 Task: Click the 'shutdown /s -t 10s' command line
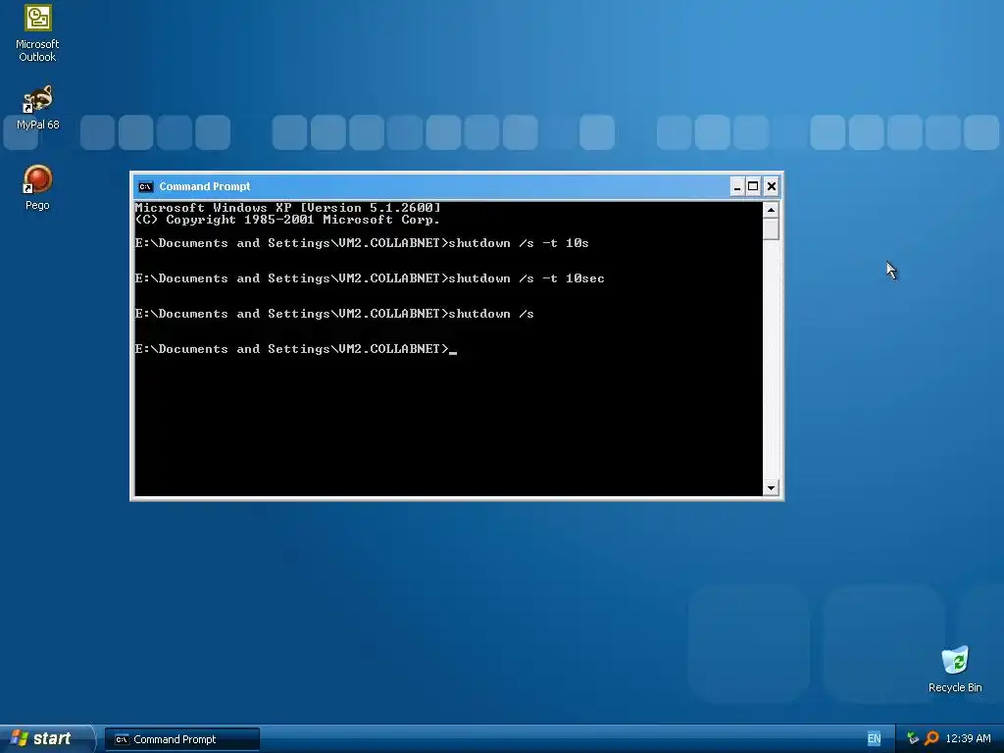[362, 243]
